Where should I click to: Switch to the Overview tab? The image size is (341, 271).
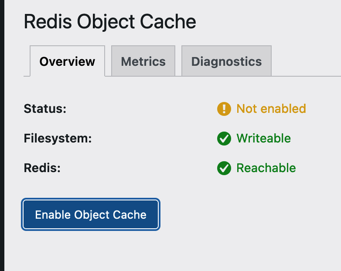(67, 61)
